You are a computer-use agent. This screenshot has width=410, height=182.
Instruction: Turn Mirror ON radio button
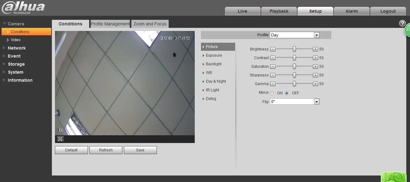(272, 93)
